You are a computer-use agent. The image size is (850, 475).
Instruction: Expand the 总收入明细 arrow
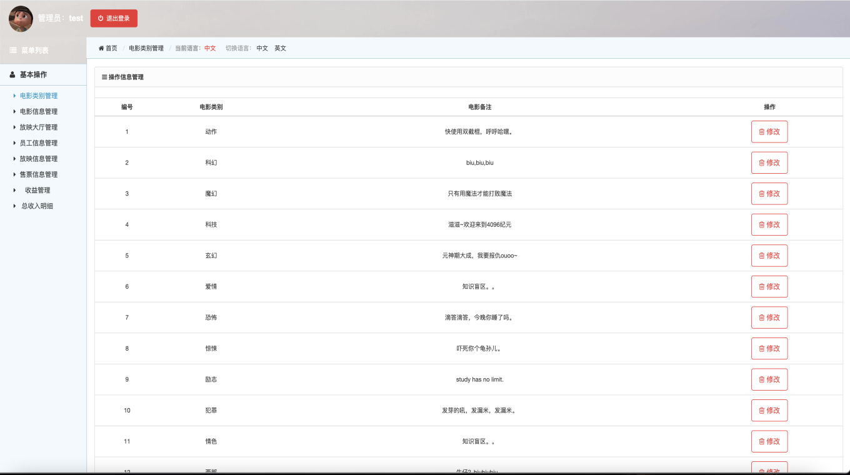coord(14,206)
